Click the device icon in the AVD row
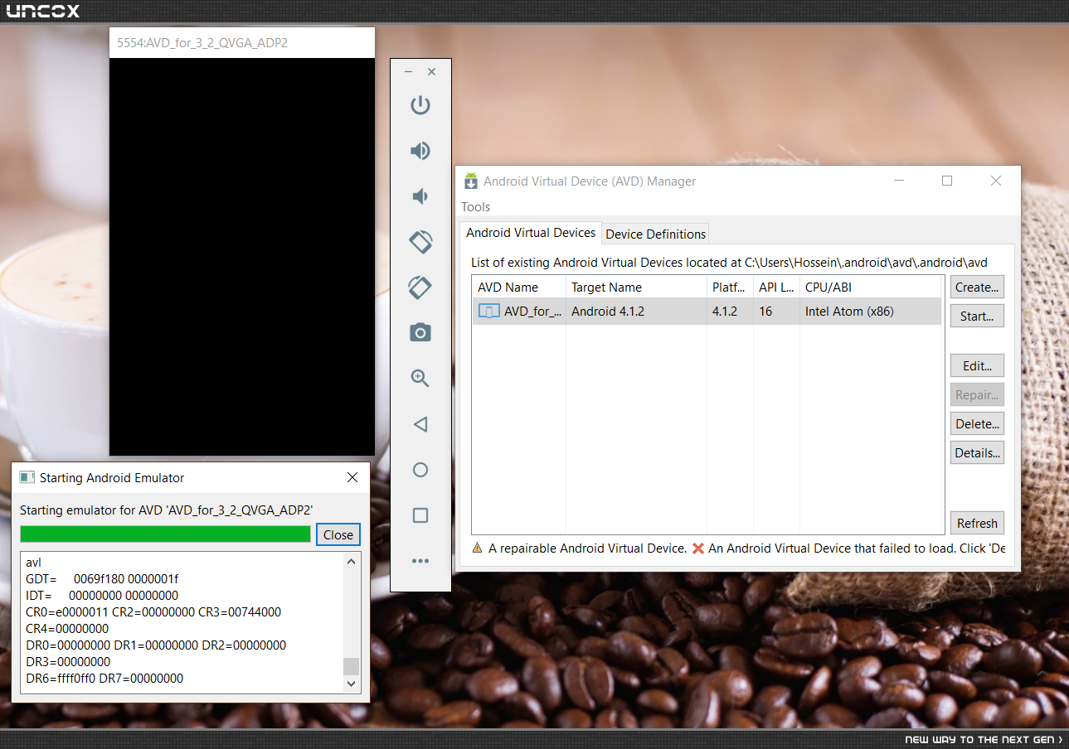1069x749 pixels. (489, 312)
